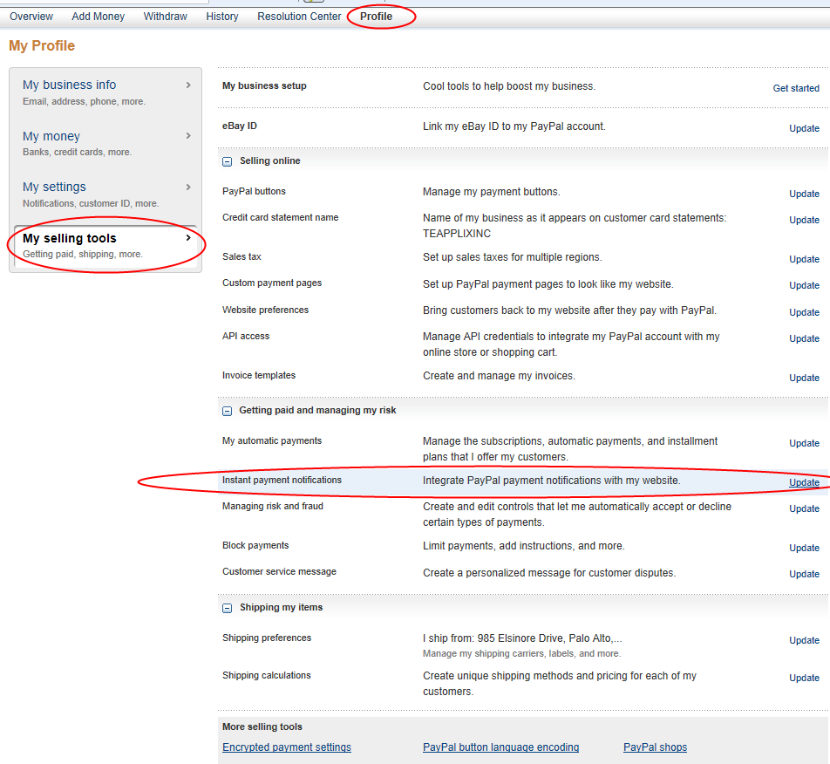Open the PayPal shops link
The height and width of the screenshot is (764, 830).
[655, 747]
